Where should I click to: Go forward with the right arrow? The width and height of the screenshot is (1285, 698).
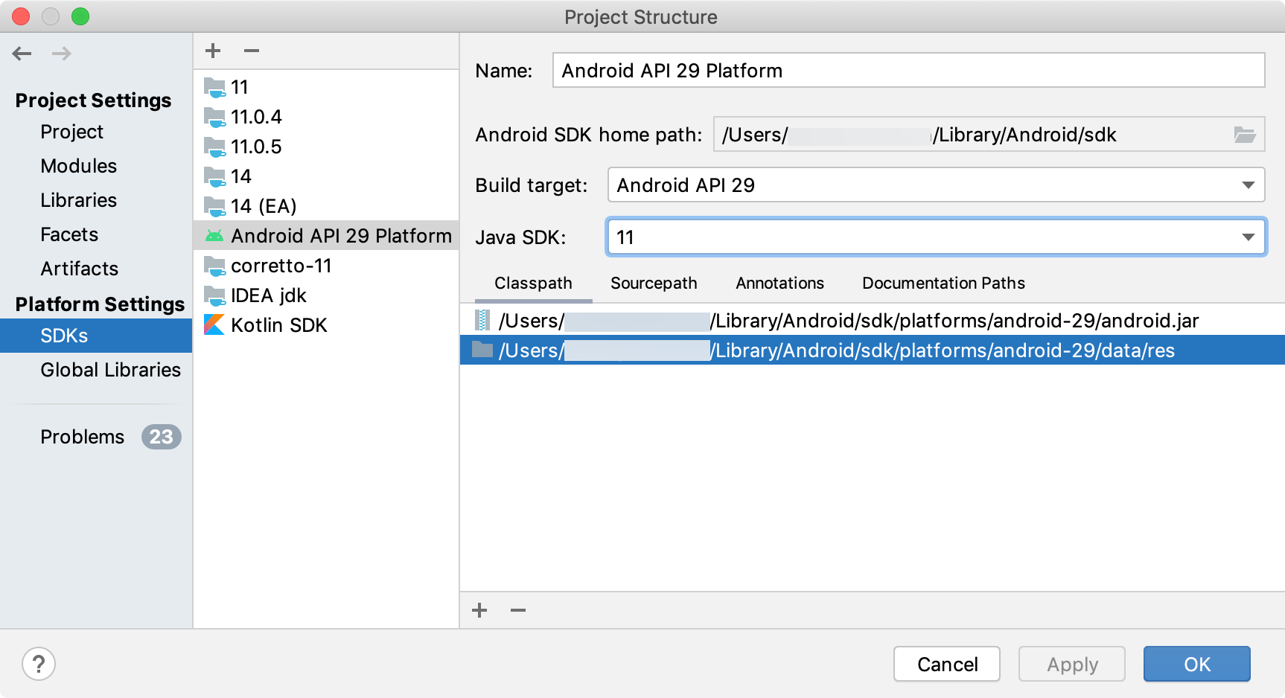click(x=62, y=53)
